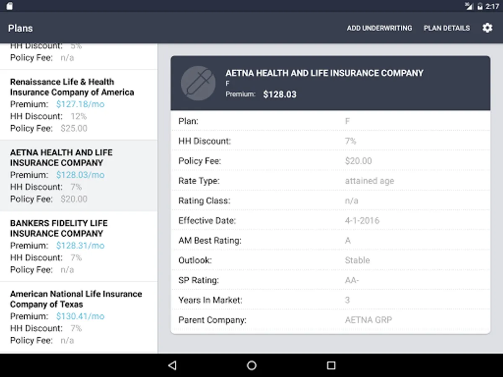Viewport: 503px width, 377px height.
Task: Open Android recent apps square button
Action: tap(331, 365)
